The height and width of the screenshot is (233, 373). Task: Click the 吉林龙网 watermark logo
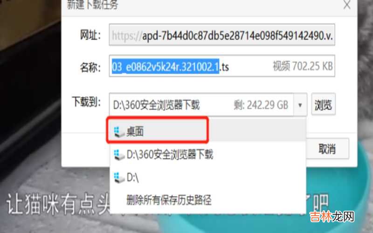click(332, 217)
